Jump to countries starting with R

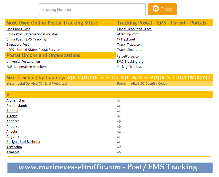coord(163,78)
